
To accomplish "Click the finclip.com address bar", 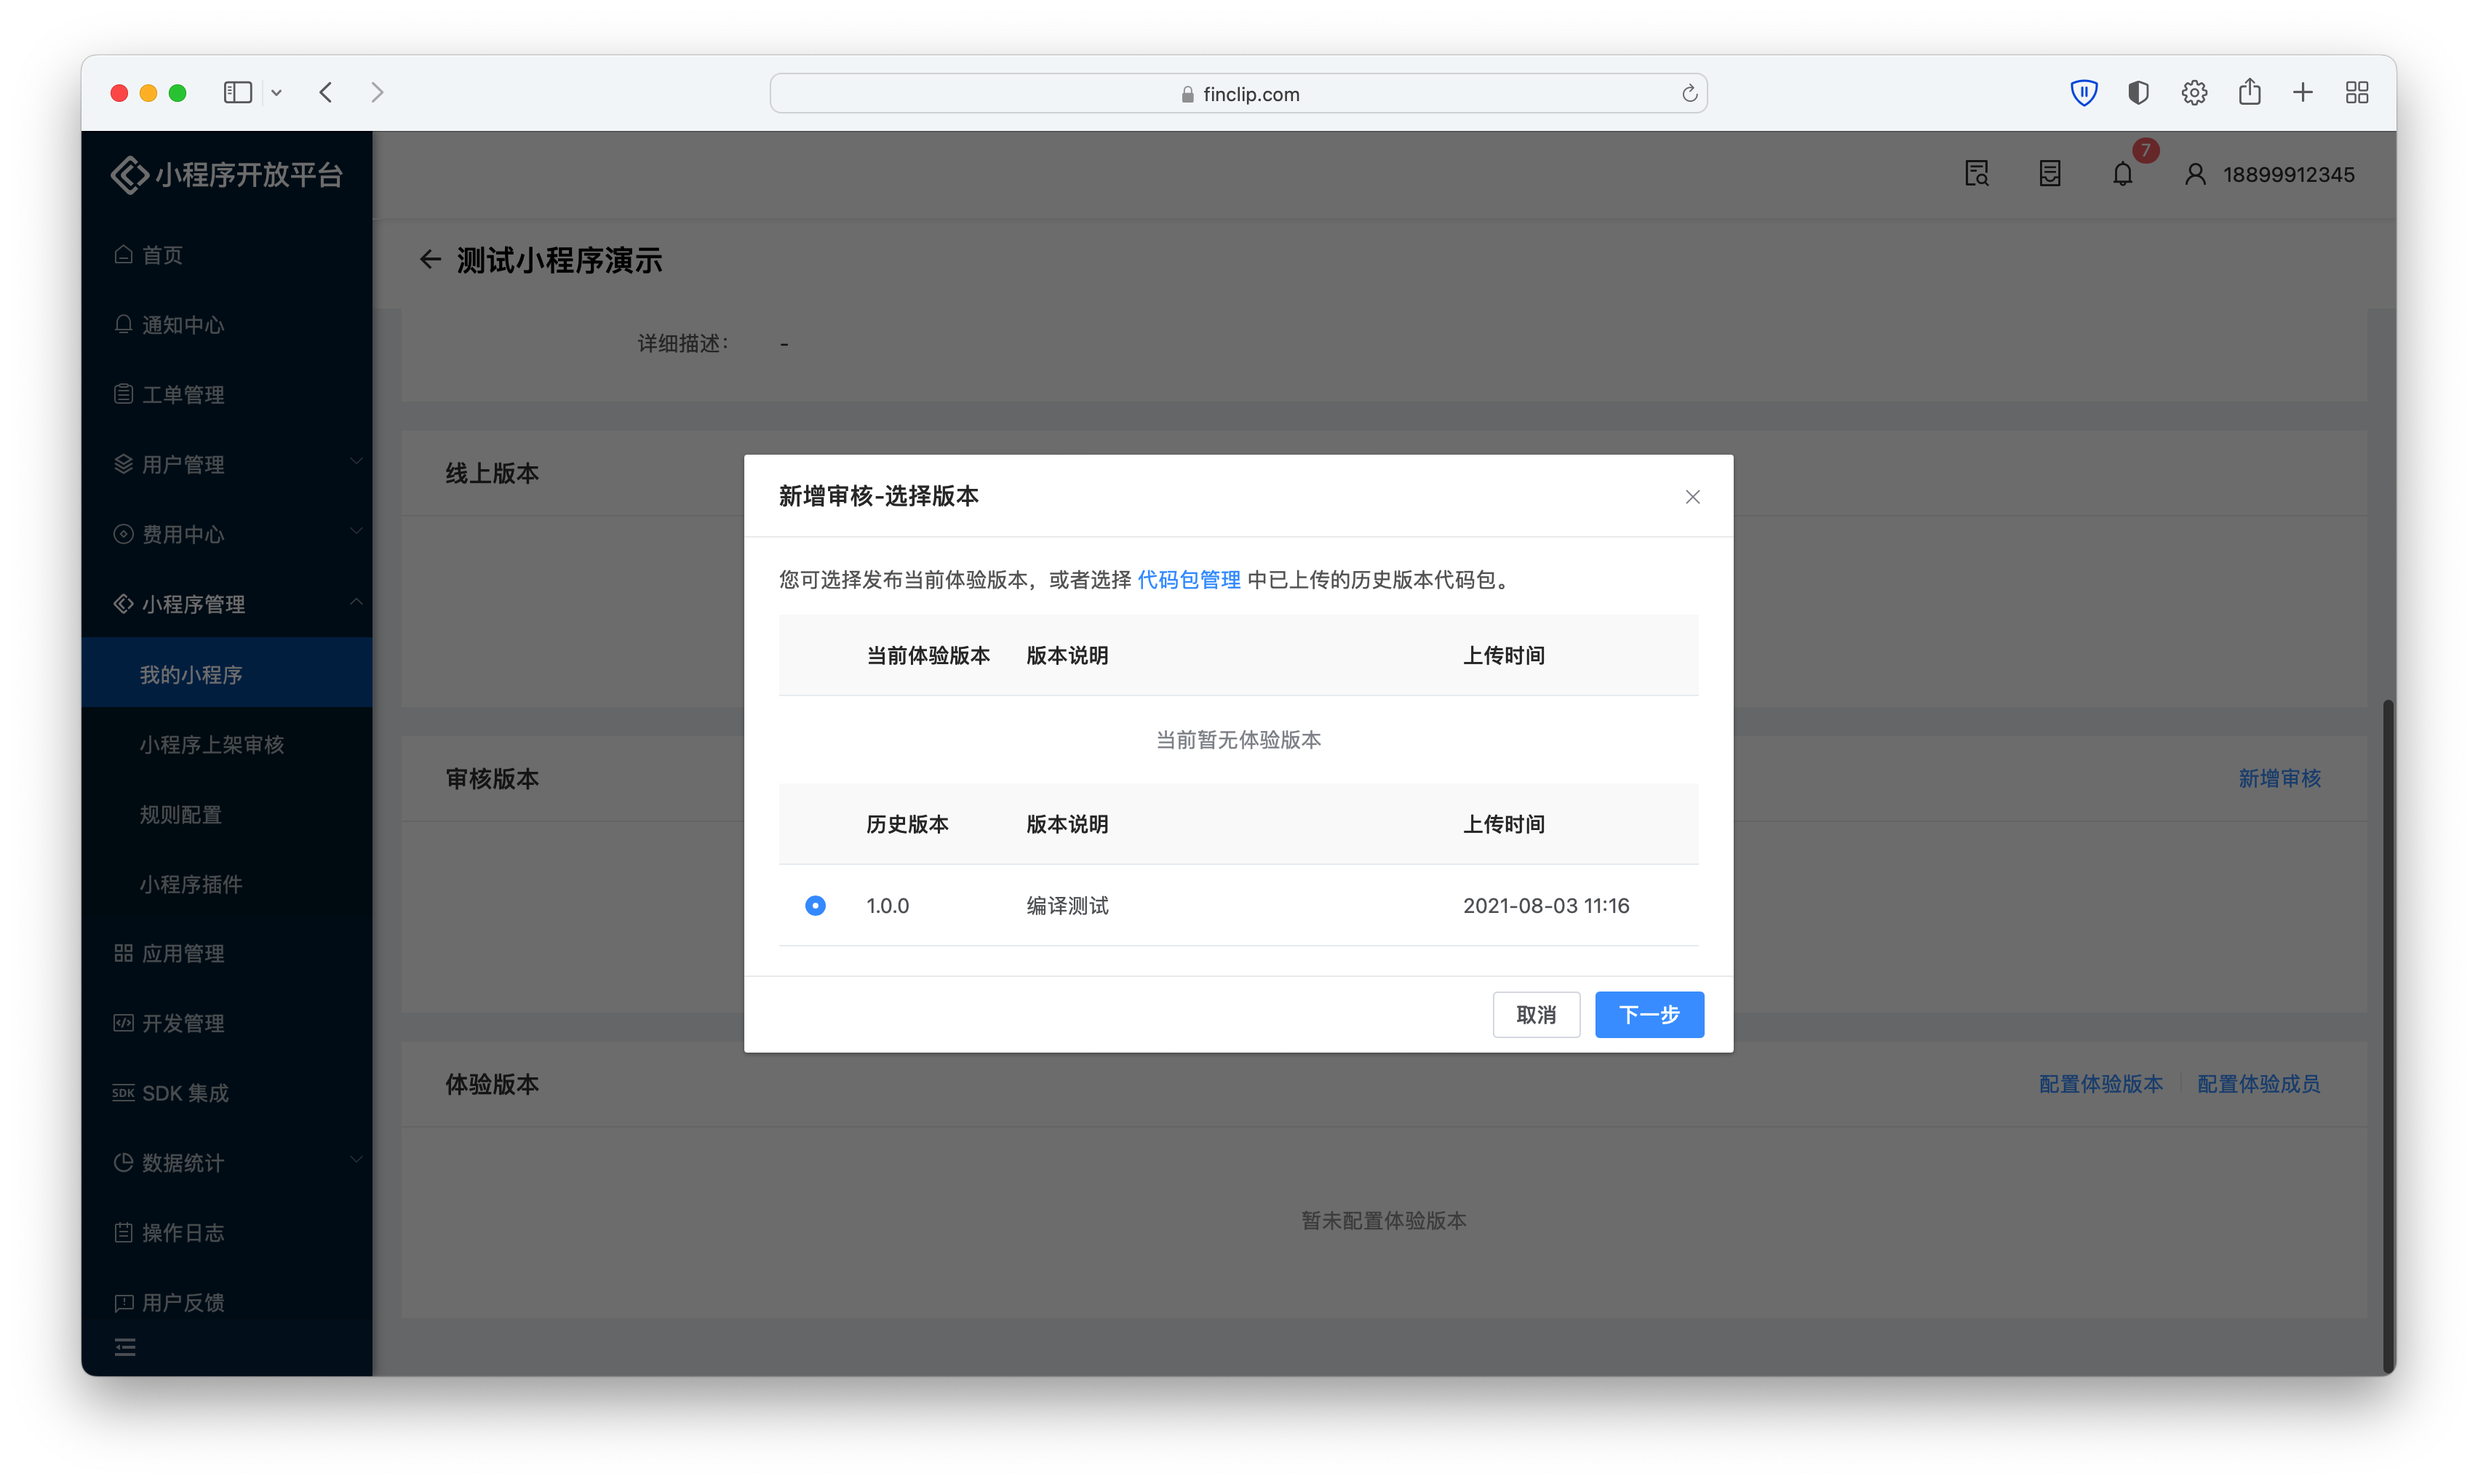I will [1238, 93].
